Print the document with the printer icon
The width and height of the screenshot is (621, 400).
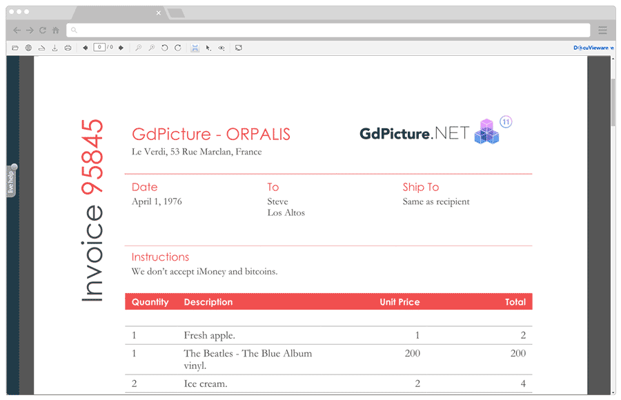pyautogui.click(x=68, y=48)
